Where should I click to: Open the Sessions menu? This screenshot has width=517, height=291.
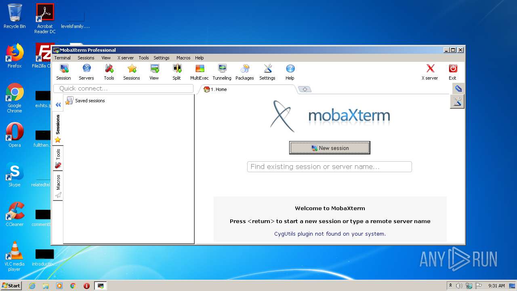[x=86, y=58]
